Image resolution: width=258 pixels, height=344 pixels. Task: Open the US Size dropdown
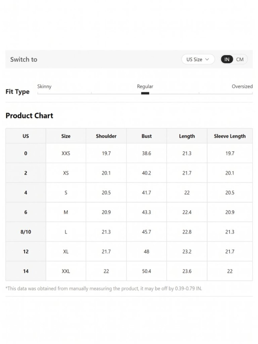(x=198, y=59)
